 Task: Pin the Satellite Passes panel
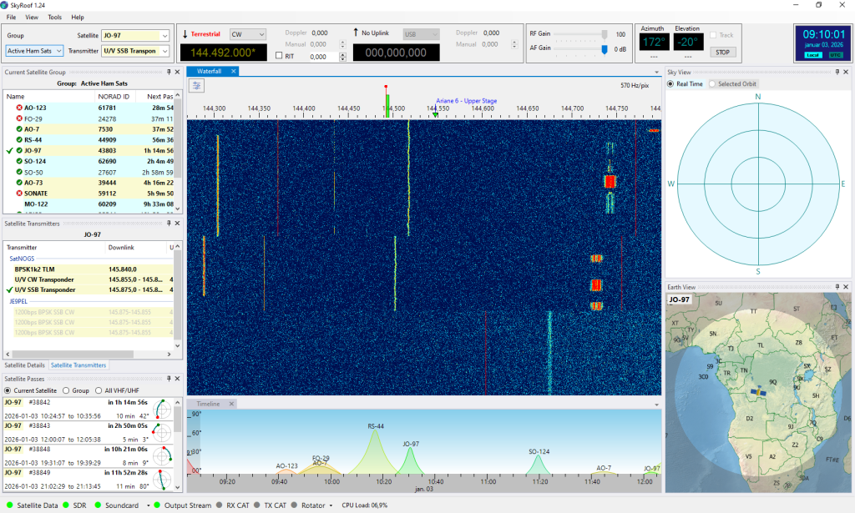[169, 379]
